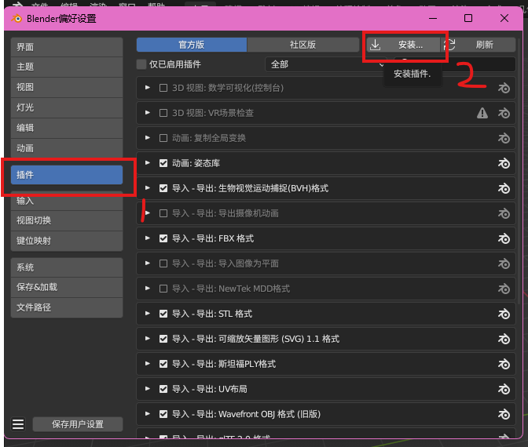Image resolution: width=528 pixels, height=447 pixels.
Task: Click Blender icon on STL 格式 row
Action: tap(504, 314)
